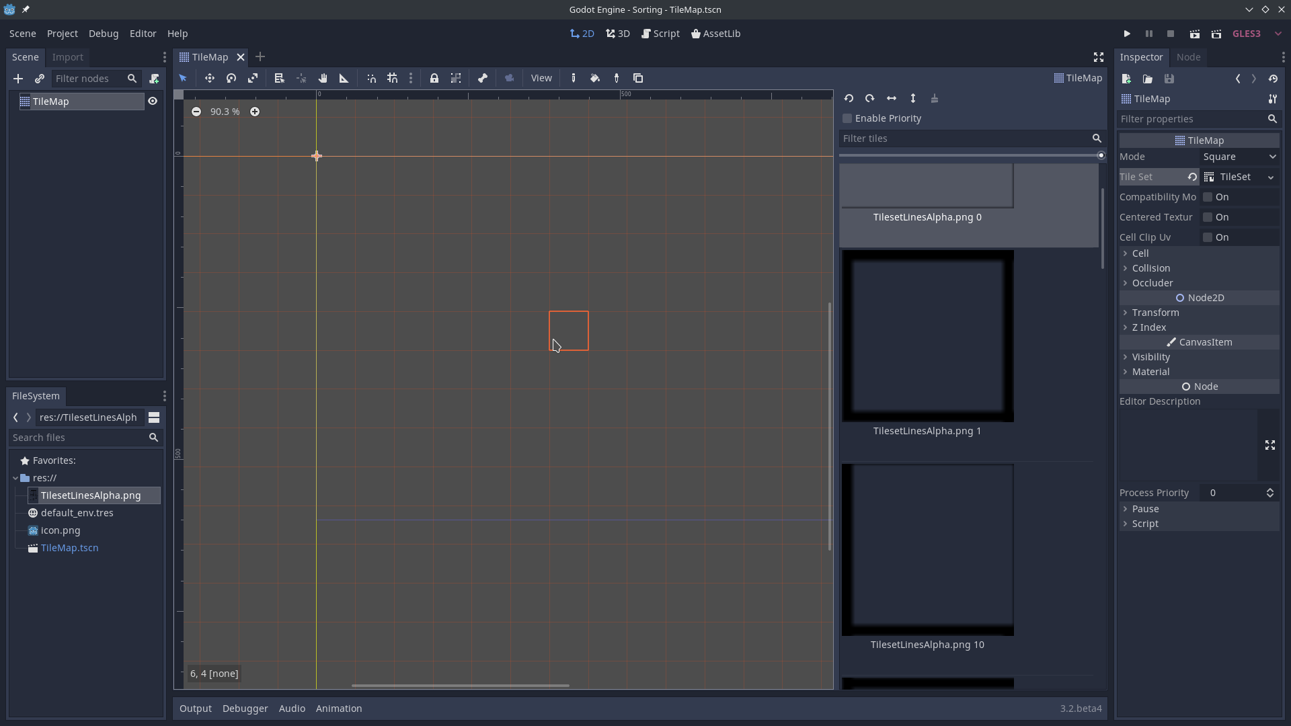
Task: Add a new node with plus icon
Action: (x=18, y=79)
